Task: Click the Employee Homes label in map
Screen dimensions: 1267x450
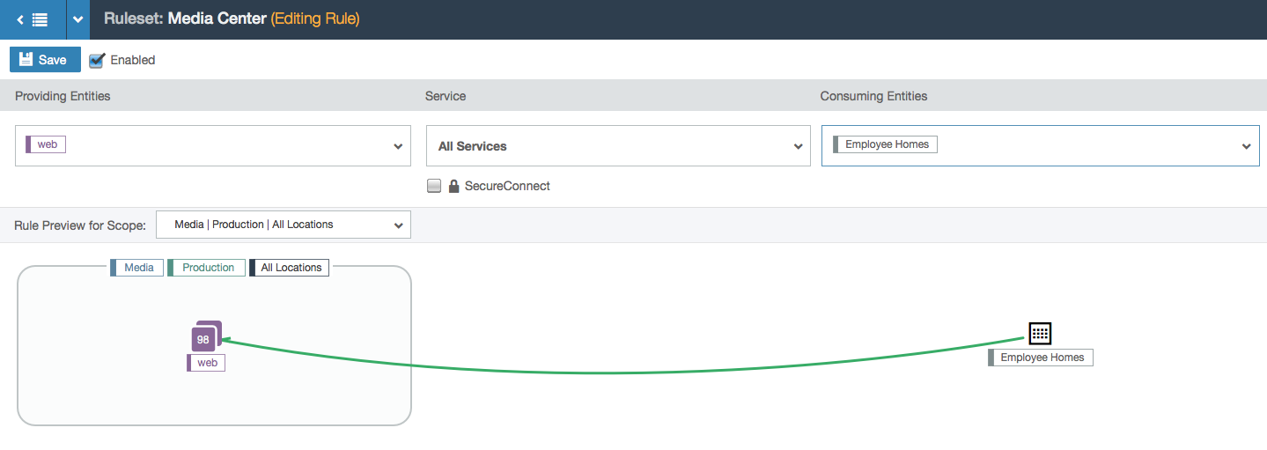Action: pyautogui.click(x=1041, y=358)
